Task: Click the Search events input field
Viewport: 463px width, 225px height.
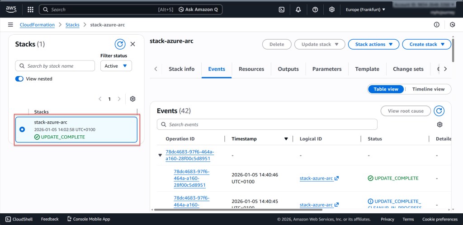Action: pyautogui.click(x=267, y=124)
